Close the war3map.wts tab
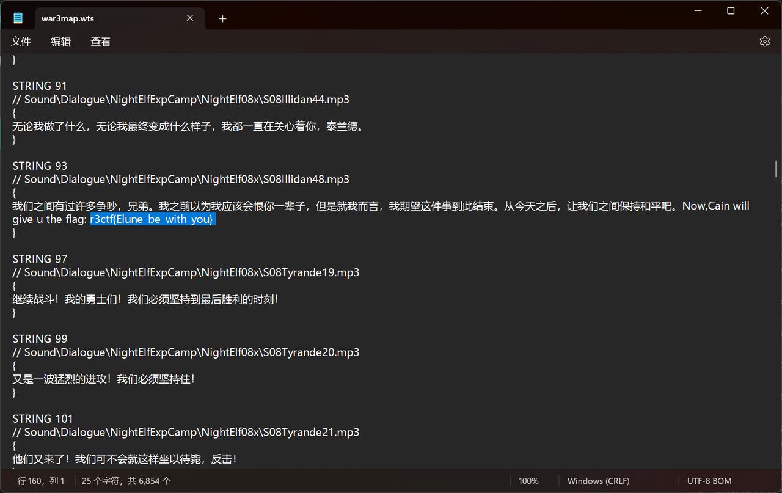Viewport: 782px width, 493px height. pos(190,18)
